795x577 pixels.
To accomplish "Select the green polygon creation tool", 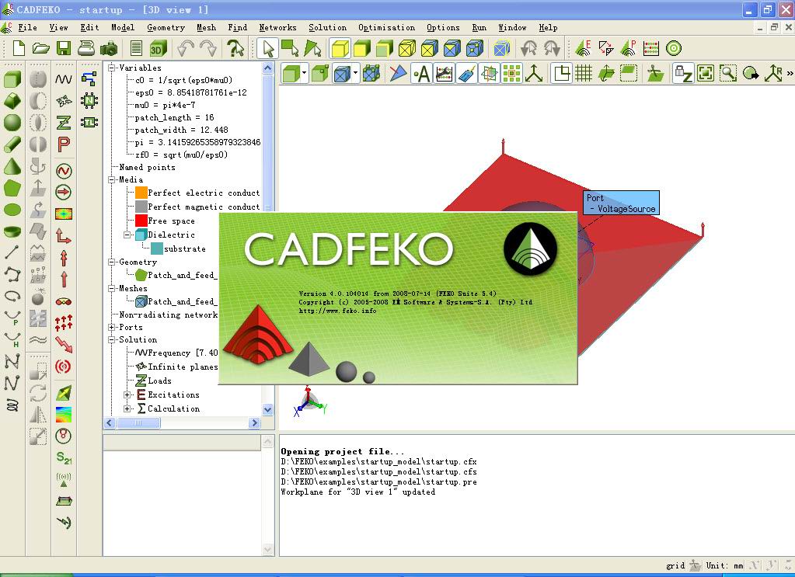I will tap(12, 188).
